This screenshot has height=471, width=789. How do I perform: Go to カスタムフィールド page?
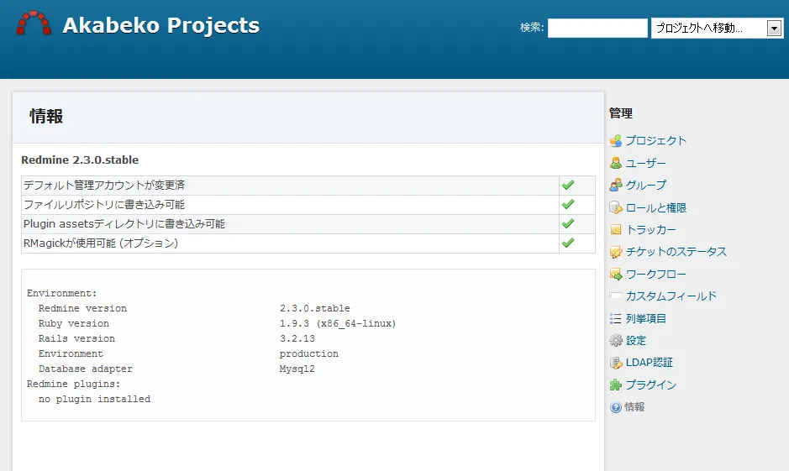point(671,296)
